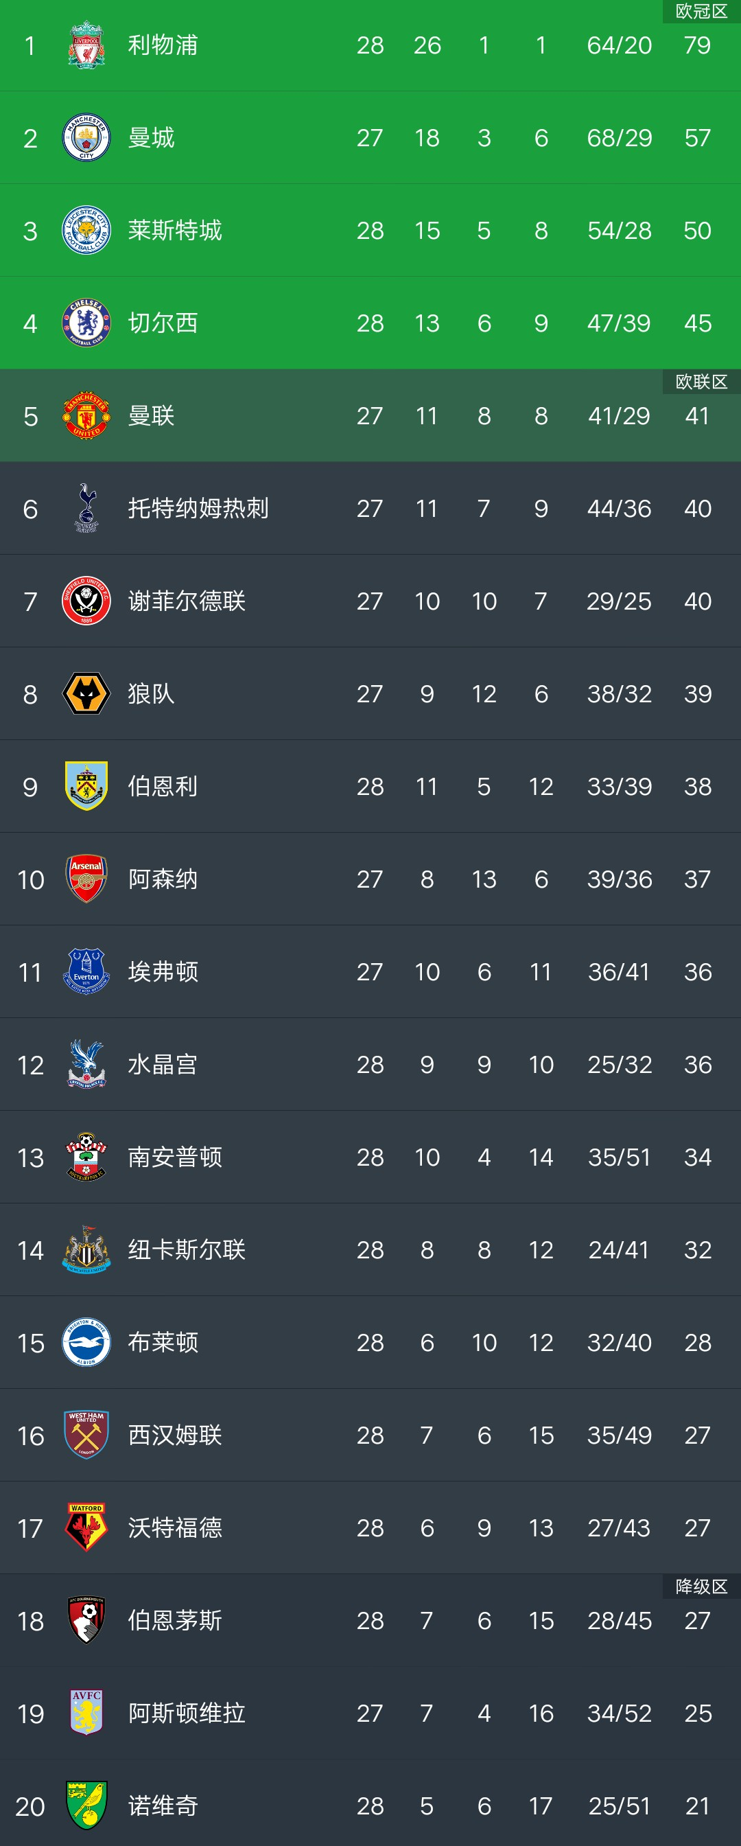Tap the Liverpool club crest
Image resolution: width=741 pixels, height=1846 pixels.
[x=86, y=45]
